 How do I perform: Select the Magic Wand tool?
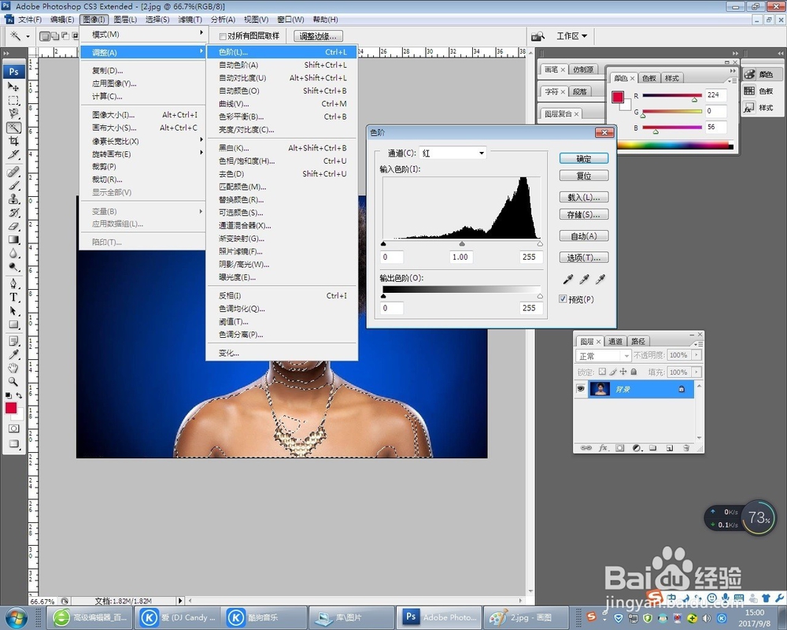13,128
